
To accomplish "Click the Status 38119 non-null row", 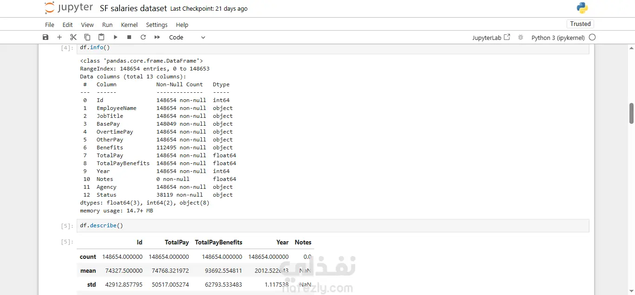I will pyautogui.click(x=158, y=195).
